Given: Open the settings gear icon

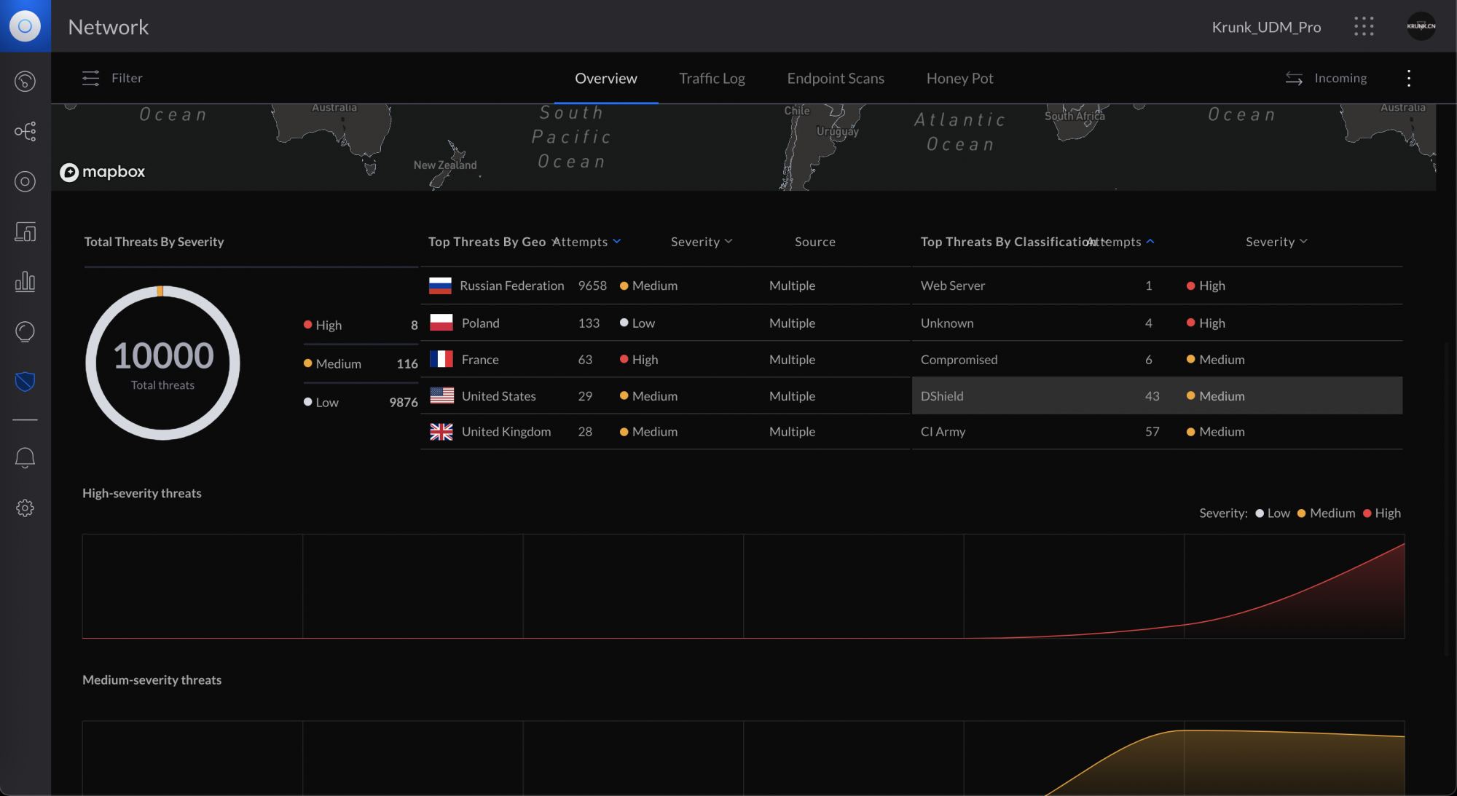Looking at the screenshot, I should click(x=25, y=508).
